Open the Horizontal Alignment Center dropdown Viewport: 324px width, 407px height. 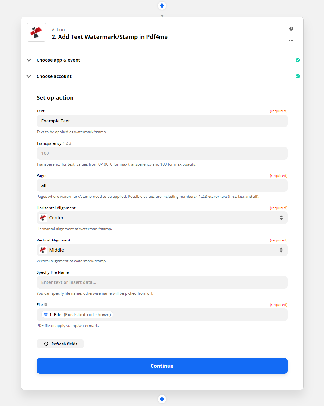click(162, 218)
